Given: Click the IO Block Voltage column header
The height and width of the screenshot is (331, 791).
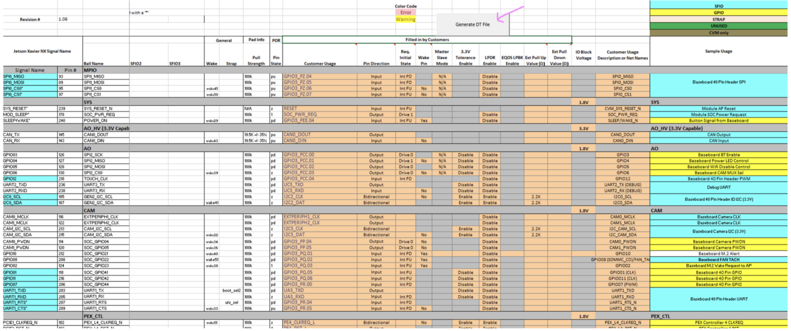Looking at the screenshot, I should tap(584, 55).
